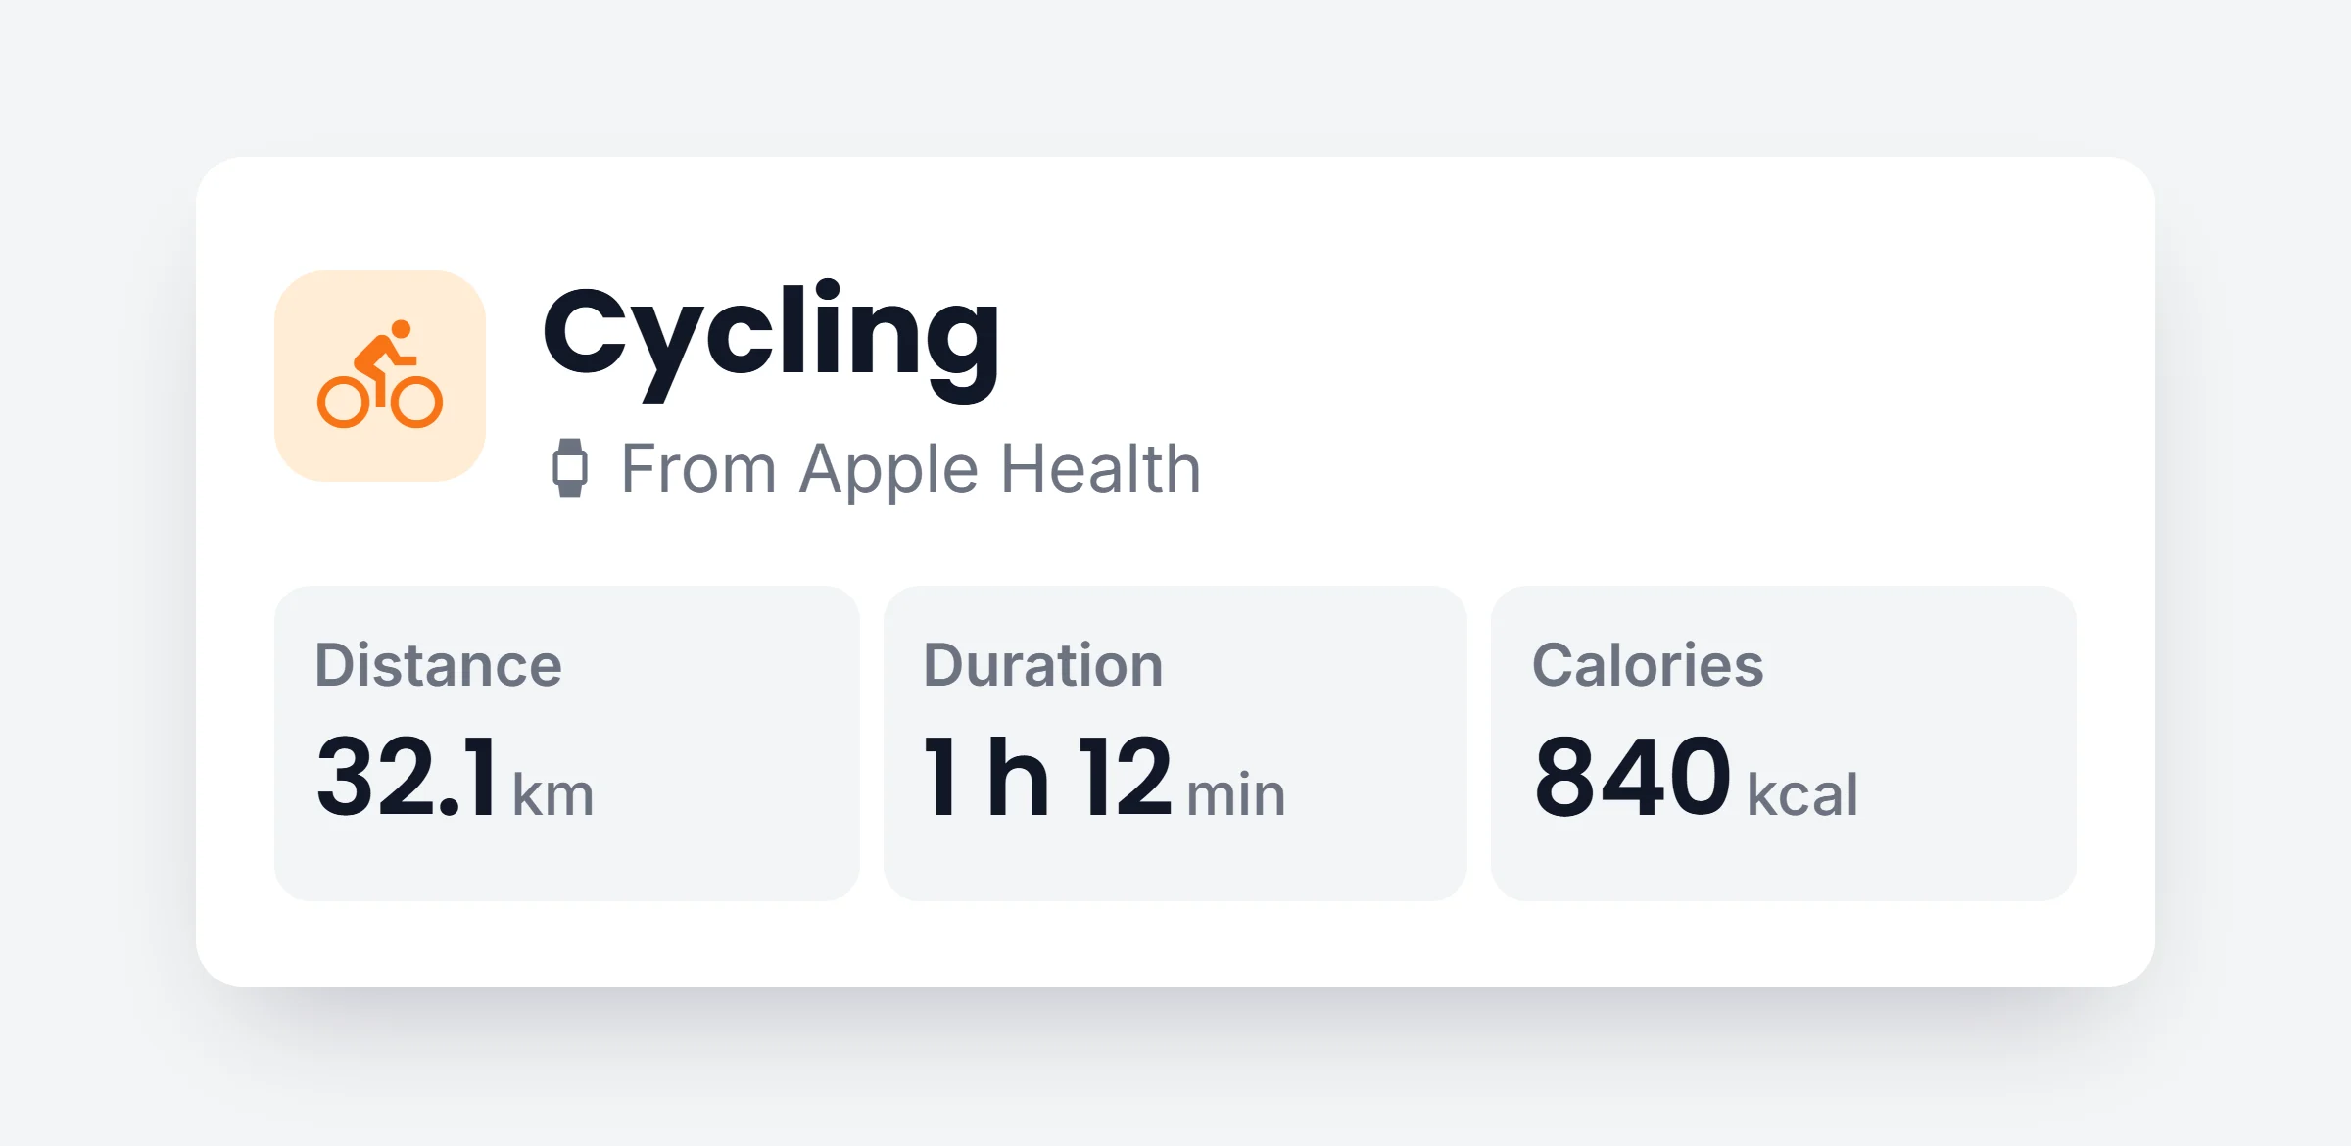Select the Distance stat tile
Screen dimensions: 2351x1146
tap(567, 743)
